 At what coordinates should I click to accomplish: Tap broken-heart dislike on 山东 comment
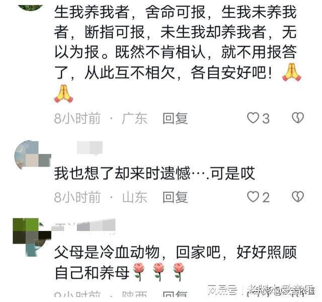click(x=297, y=197)
